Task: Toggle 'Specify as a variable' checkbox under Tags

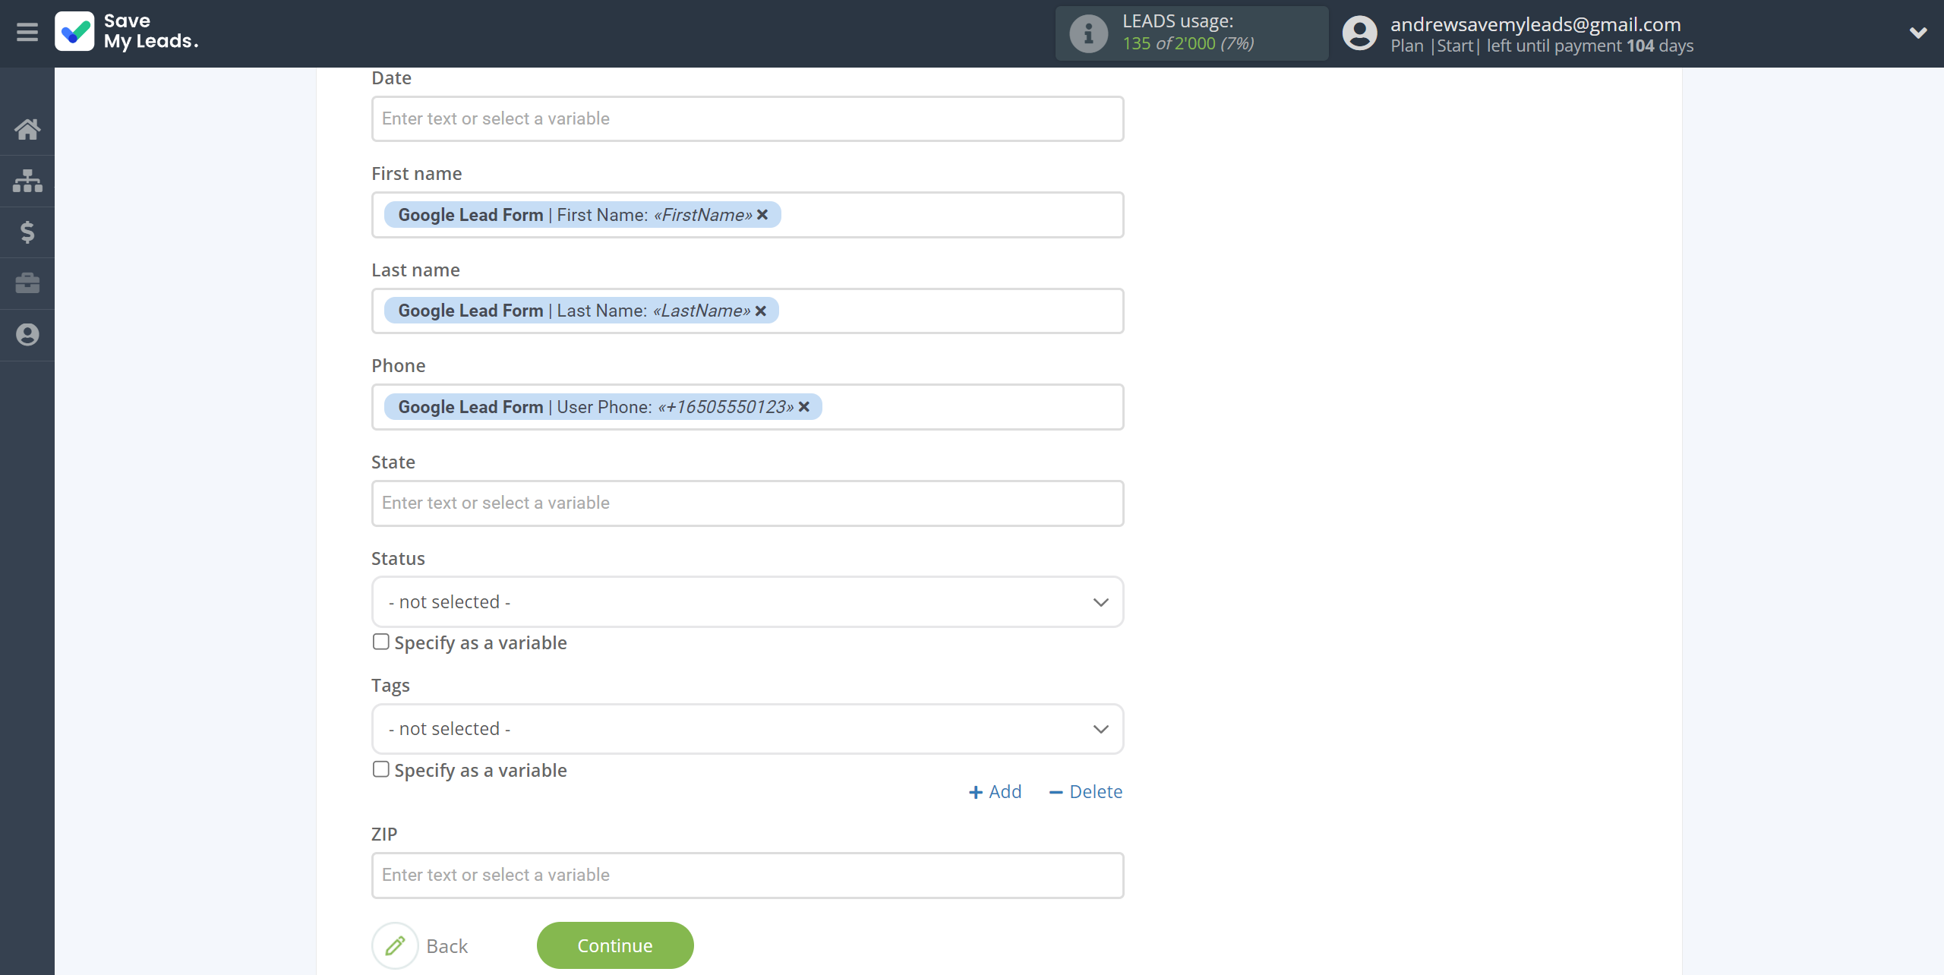Action: [380, 768]
